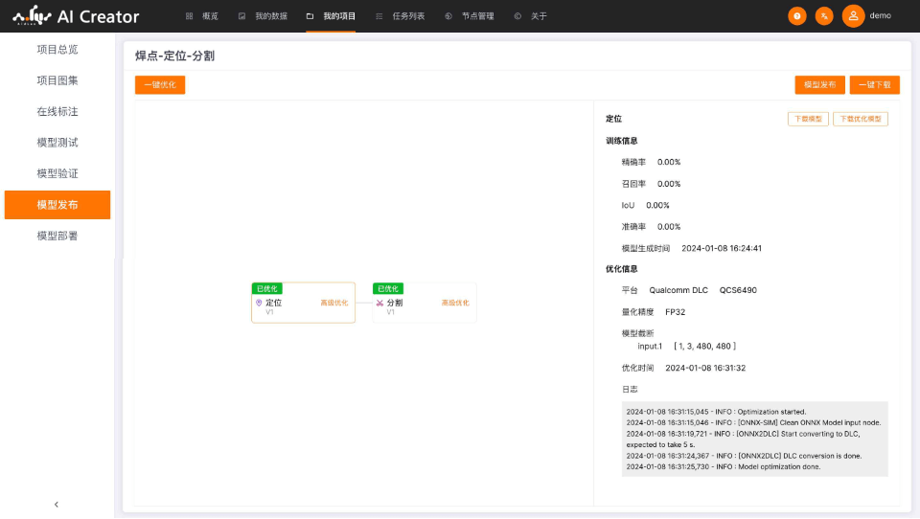The width and height of the screenshot is (920, 519).
Task: Open the demo user avatar icon
Action: pos(853,16)
